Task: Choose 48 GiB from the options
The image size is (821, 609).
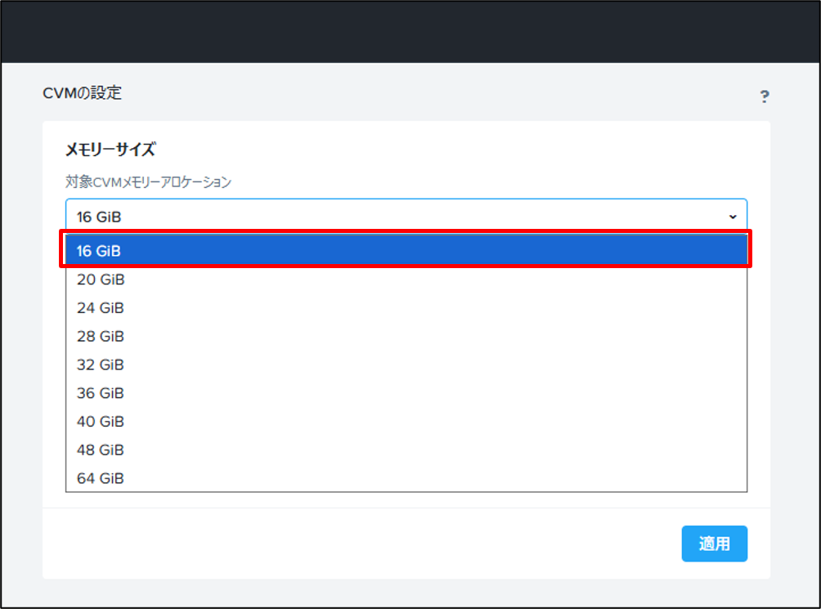Action: coord(406,450)
